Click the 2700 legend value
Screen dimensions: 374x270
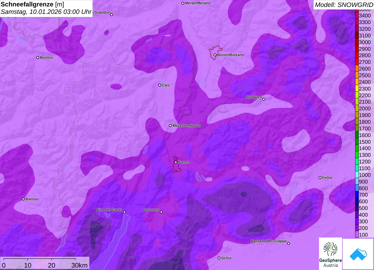(365, 62)
